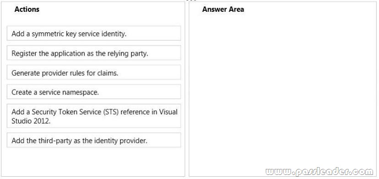Select 'Add a symmetric key service identity' action

94,33
